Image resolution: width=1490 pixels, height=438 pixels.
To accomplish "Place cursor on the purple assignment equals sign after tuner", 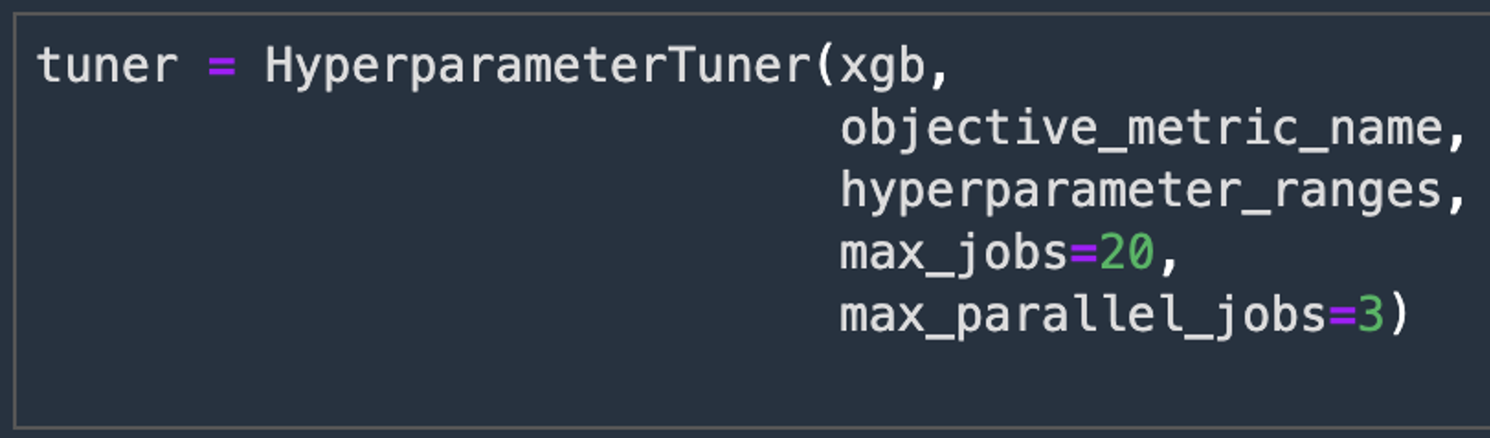I will tap(221, 66).
